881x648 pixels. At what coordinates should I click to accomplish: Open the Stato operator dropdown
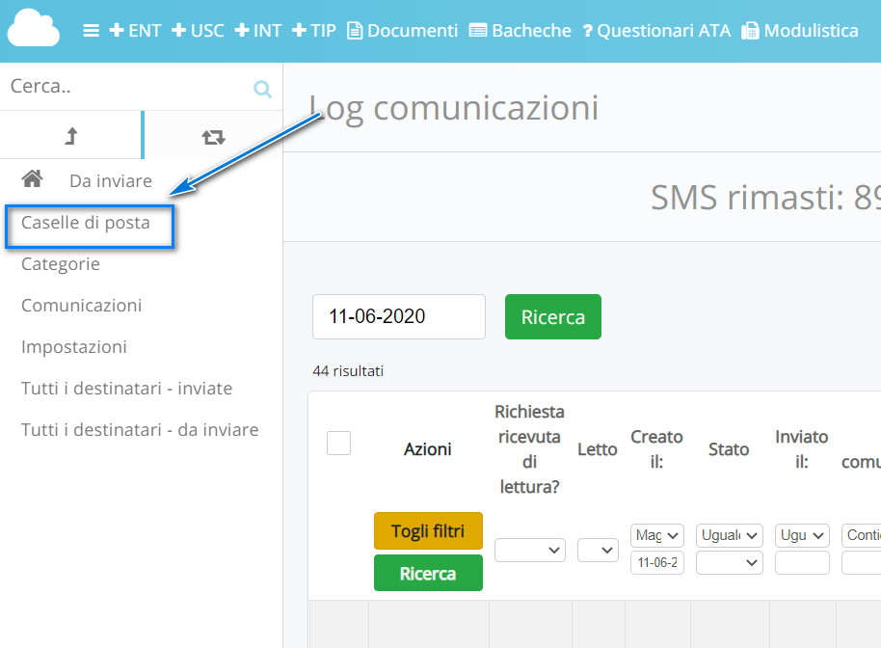point(730,535)
